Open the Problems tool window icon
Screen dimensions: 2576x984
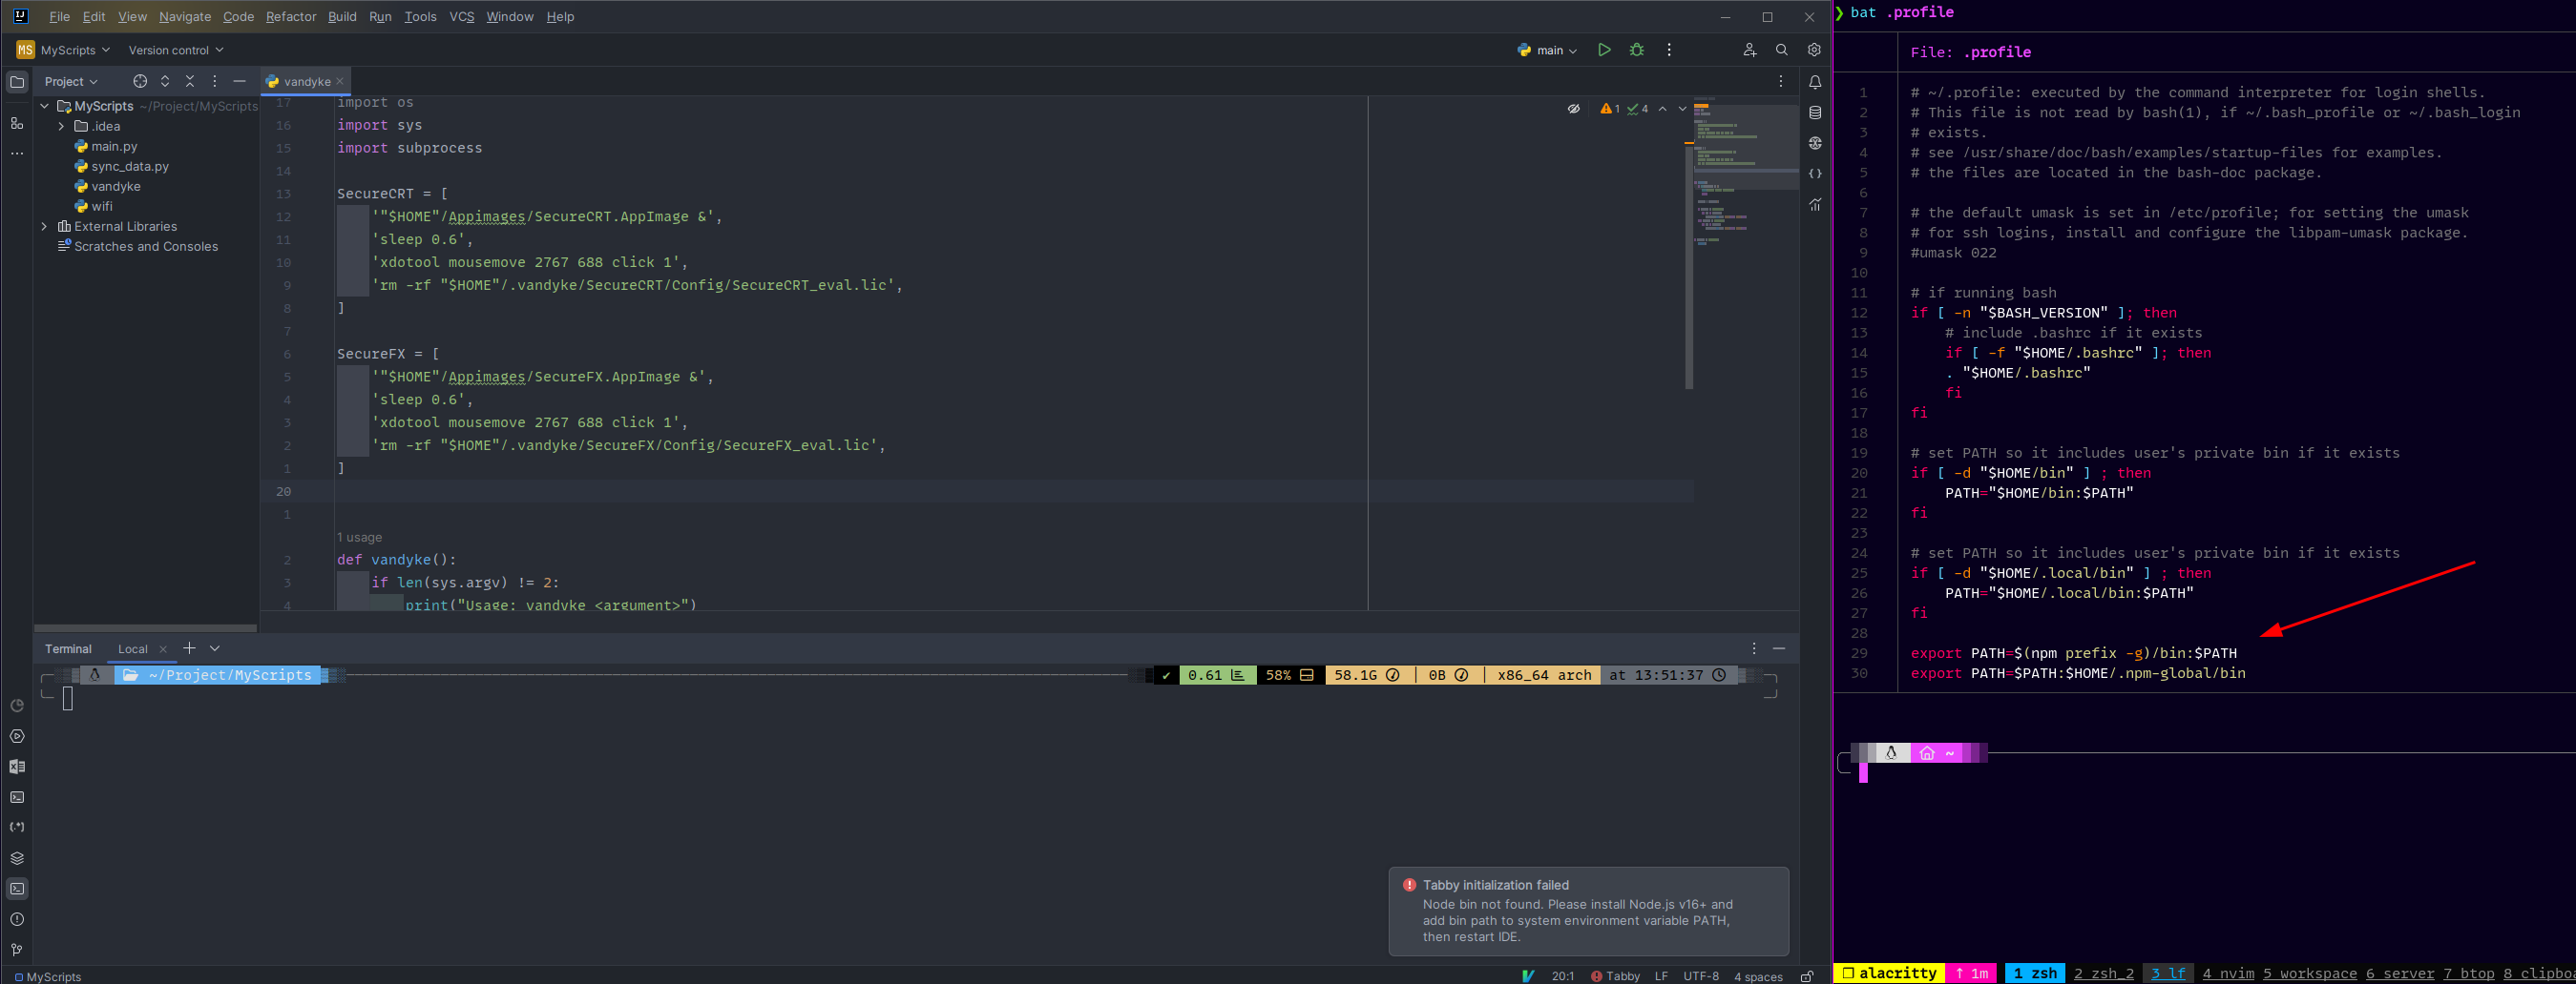click(x=16, y=919)
